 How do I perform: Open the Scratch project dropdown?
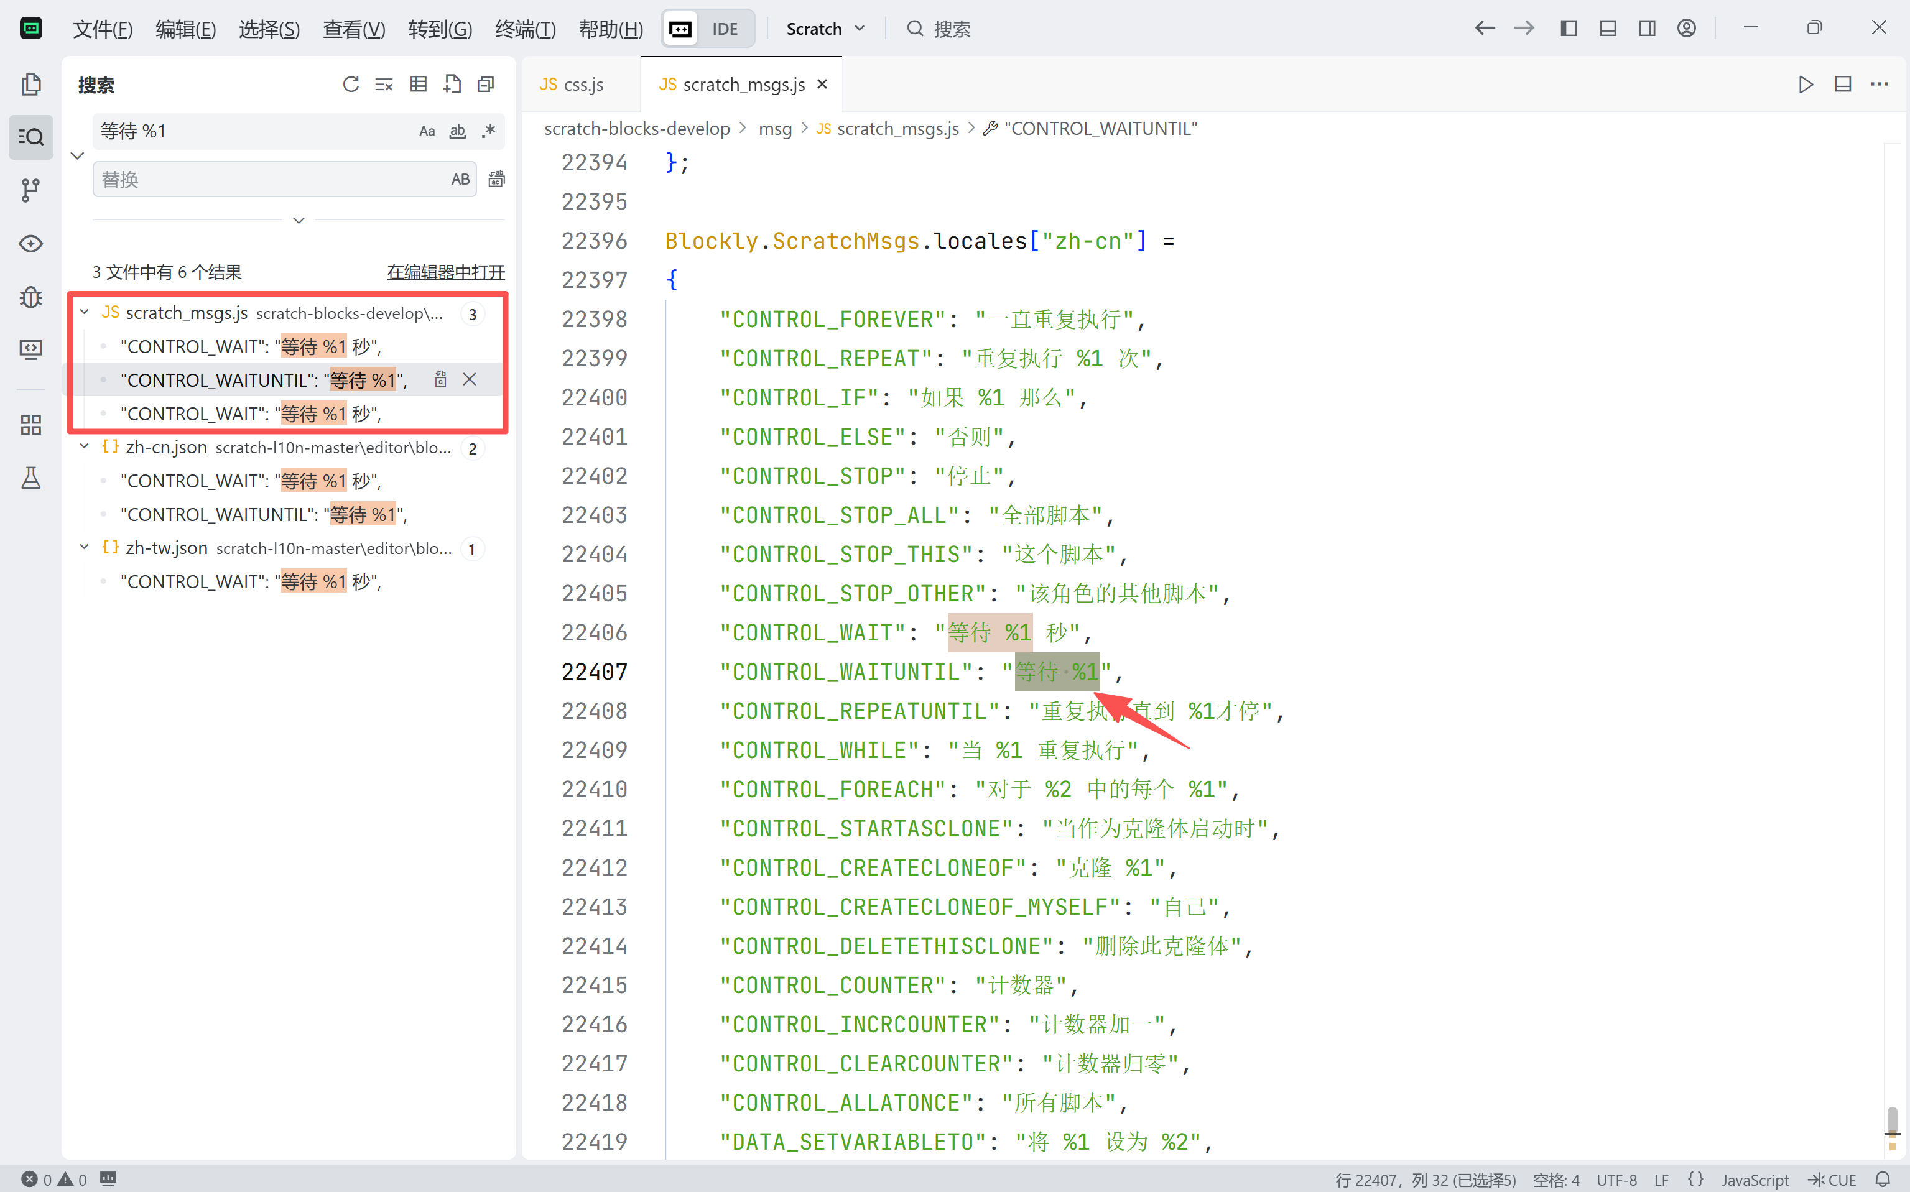point(825,29)
